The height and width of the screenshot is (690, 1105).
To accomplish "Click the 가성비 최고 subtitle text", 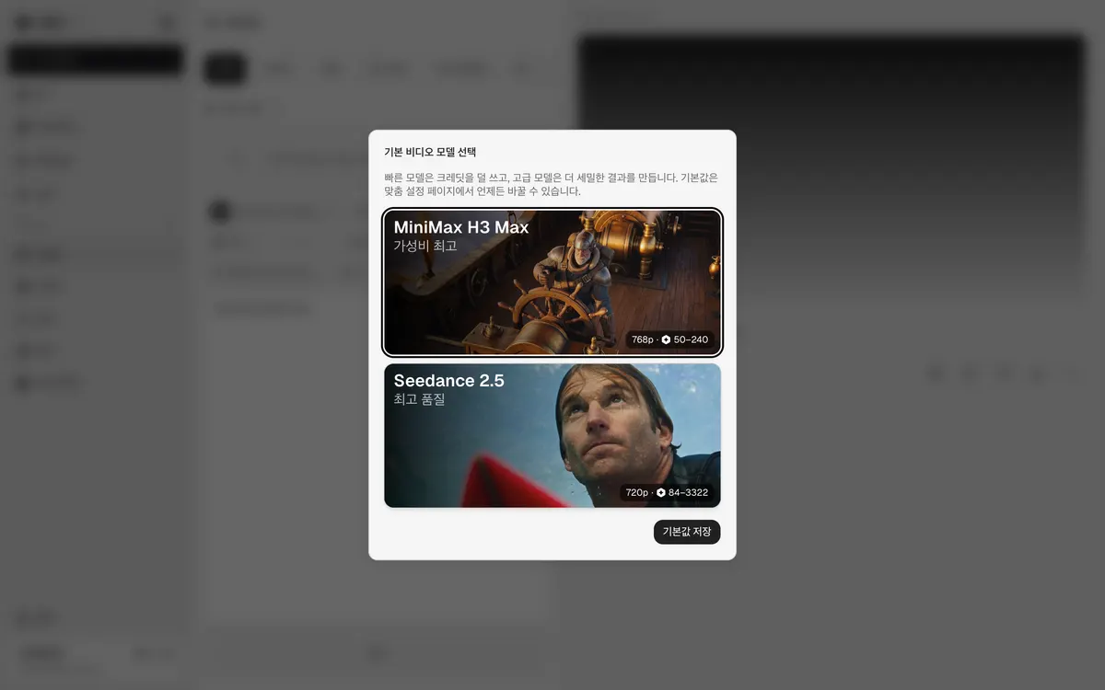I will 425,247.
